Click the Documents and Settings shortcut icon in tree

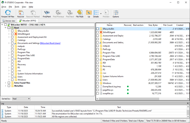16,43
